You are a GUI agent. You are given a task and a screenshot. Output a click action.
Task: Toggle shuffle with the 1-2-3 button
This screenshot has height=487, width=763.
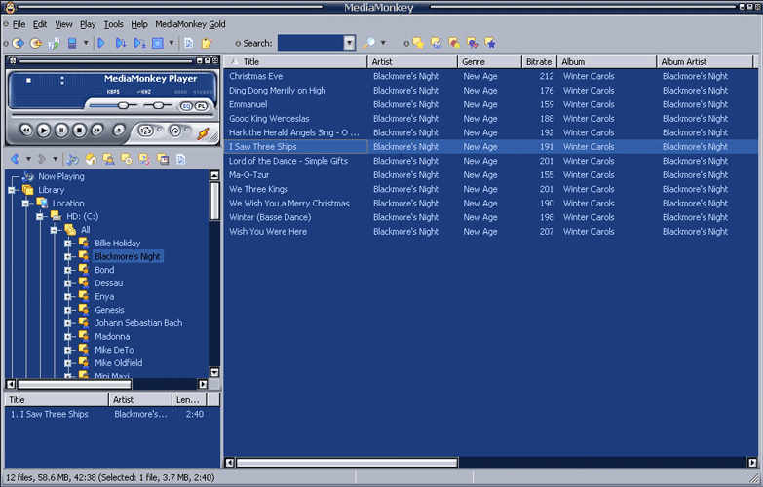coord(145,131)
